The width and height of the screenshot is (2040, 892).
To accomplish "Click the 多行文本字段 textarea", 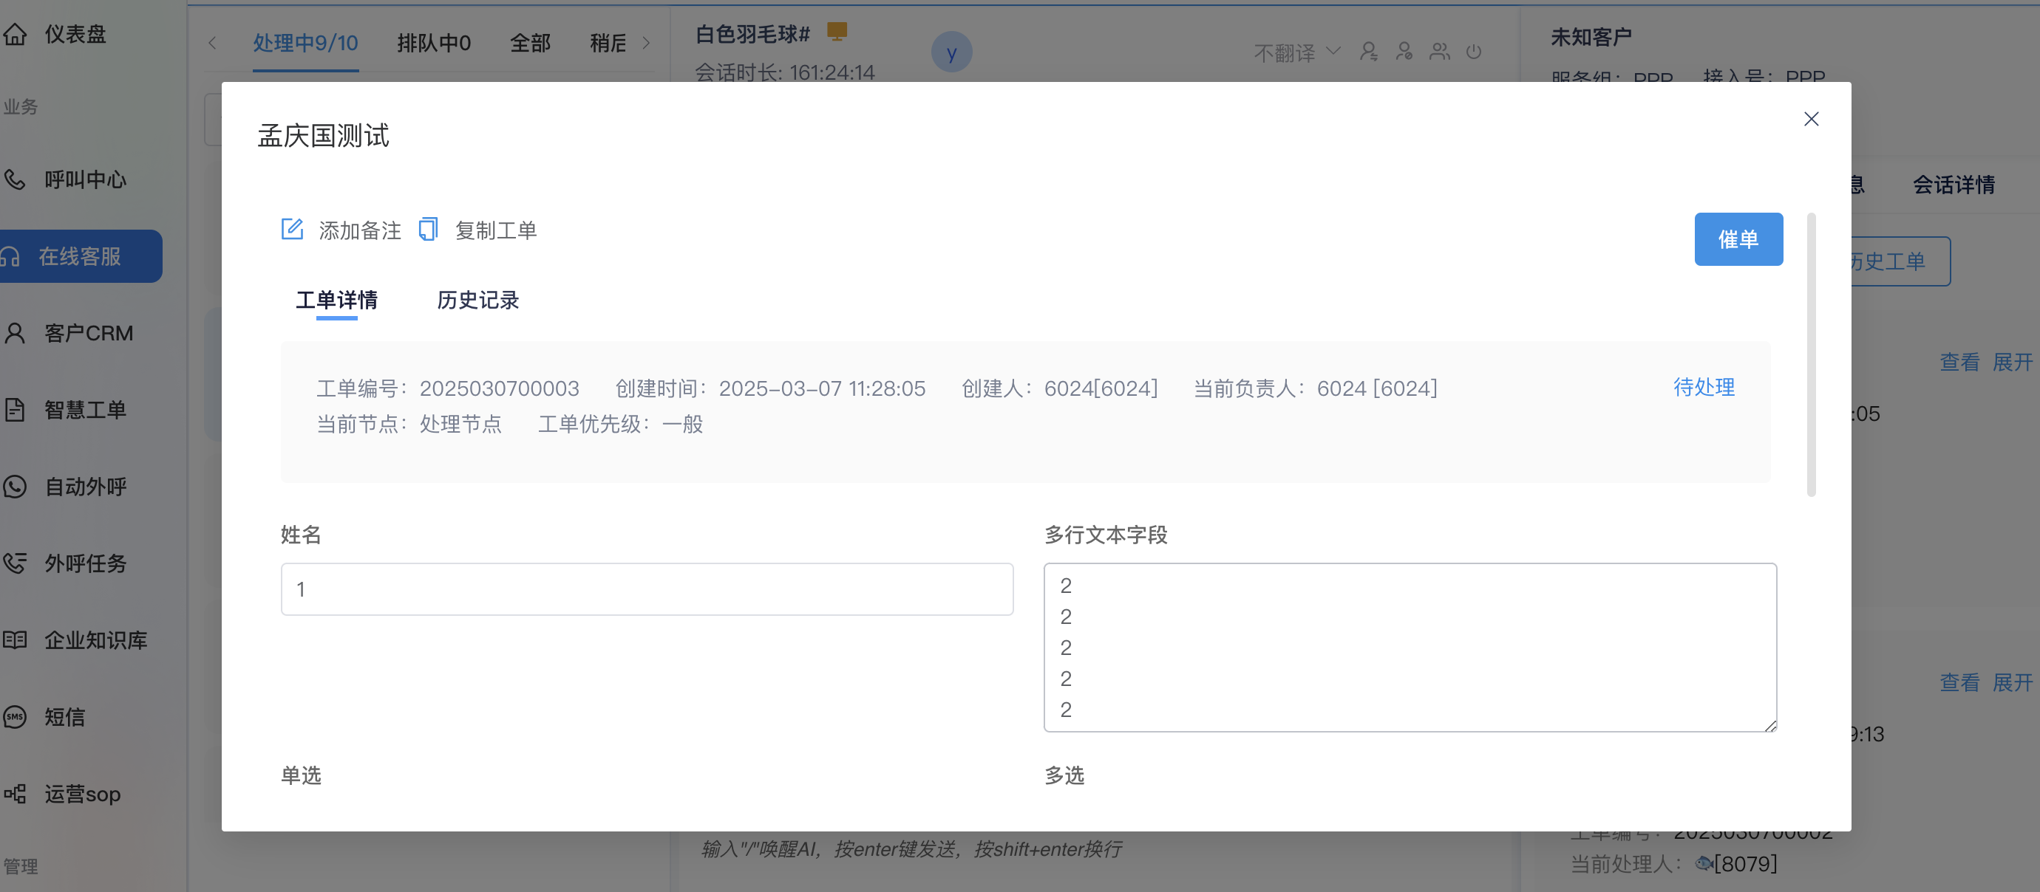I will (x=1410, y=648).
